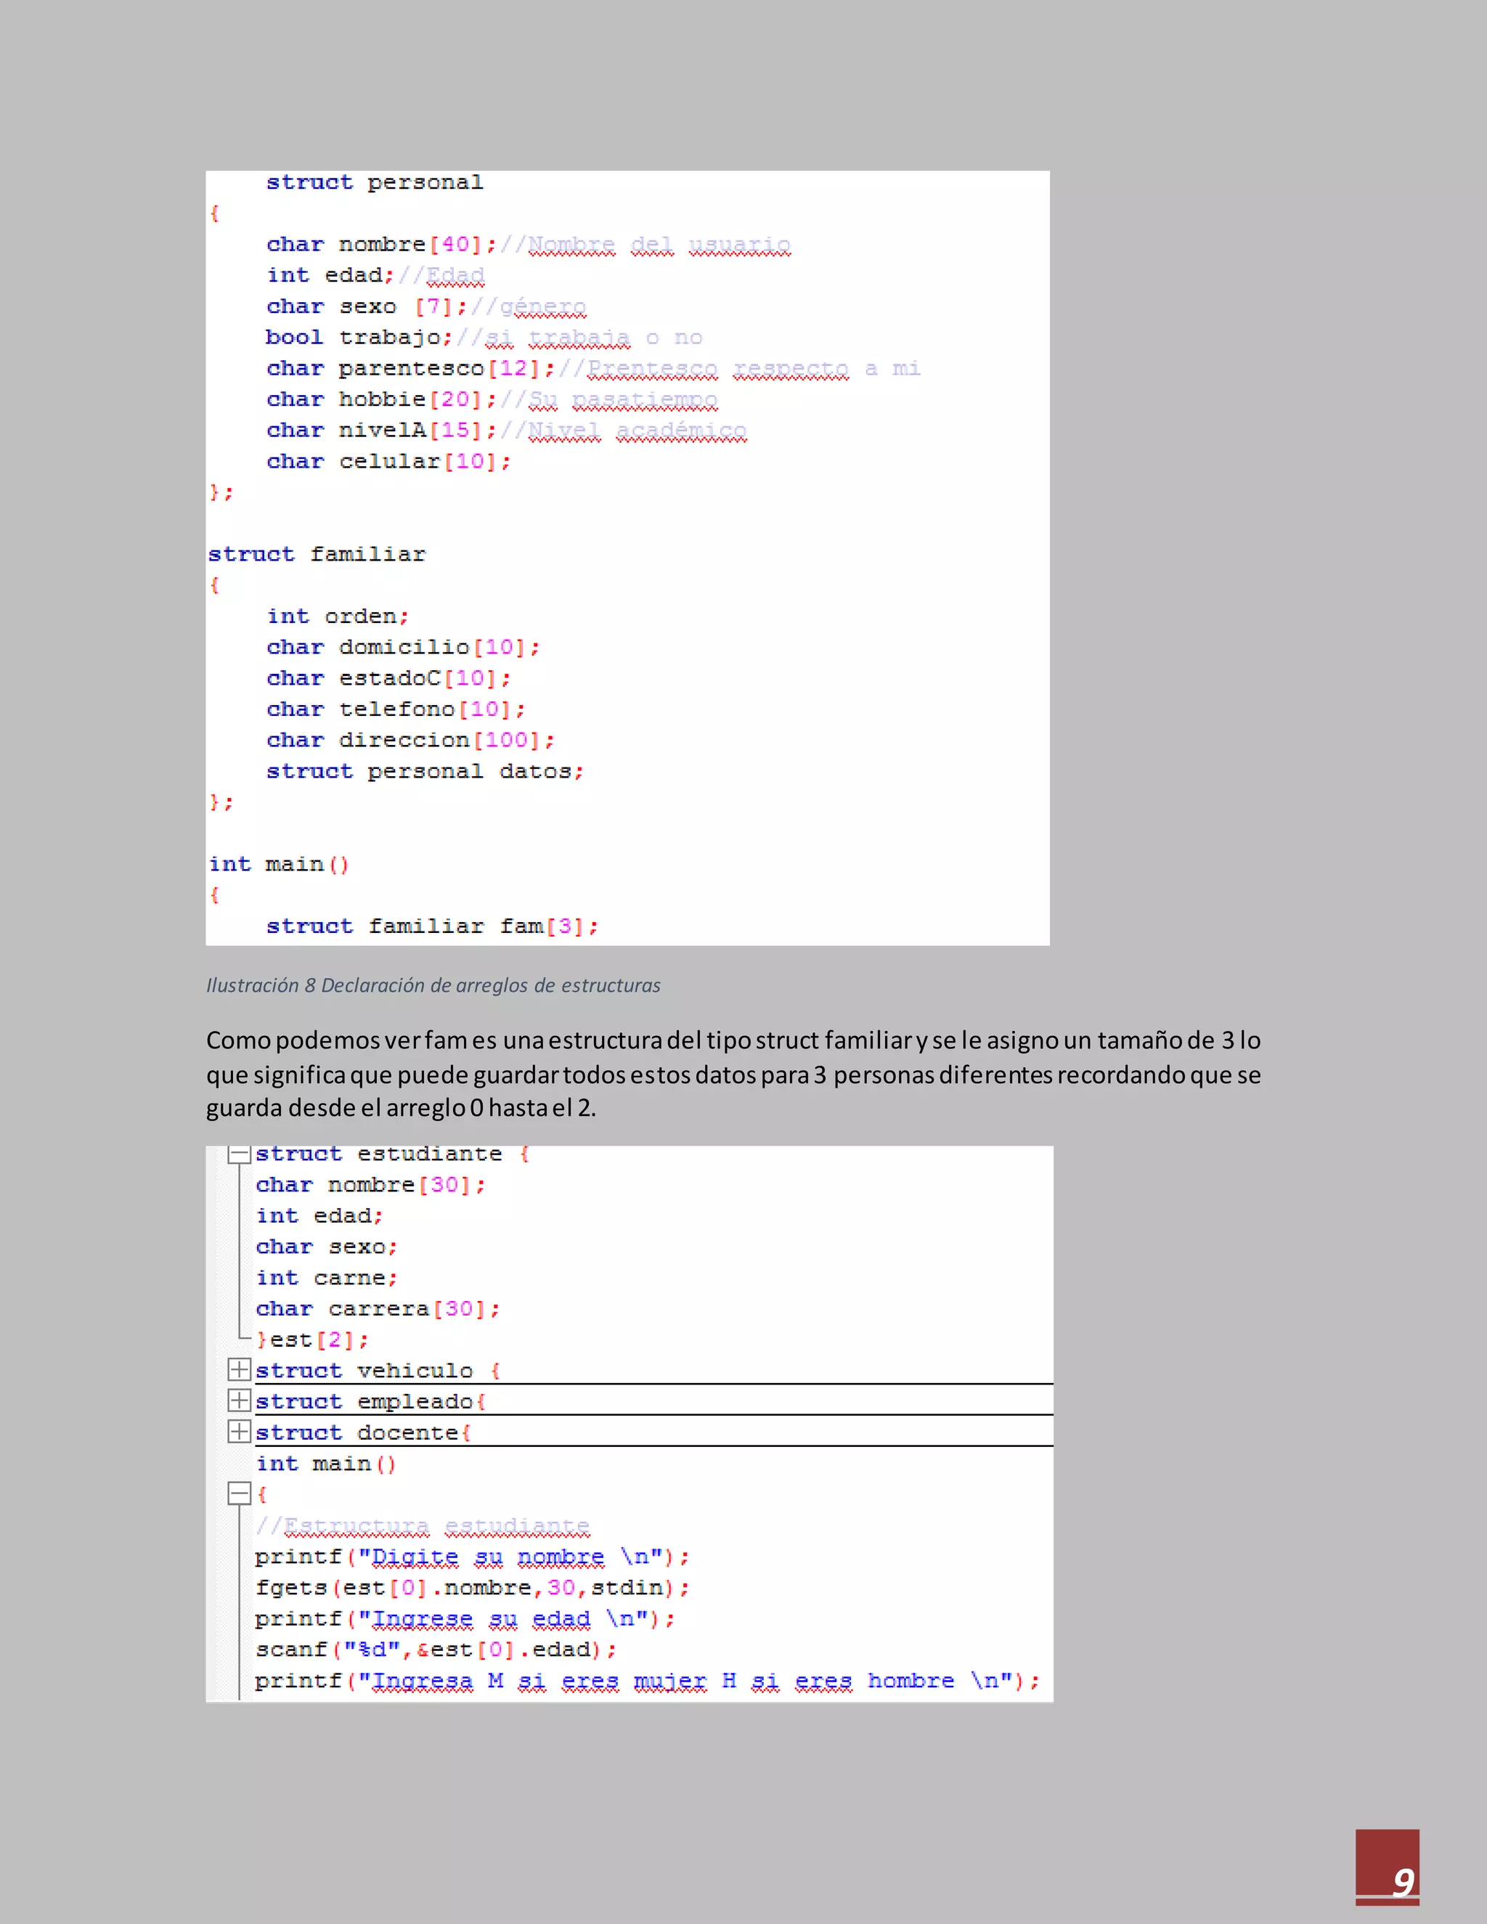Click the 'char direccion[100]' line

tap(410, 740)
